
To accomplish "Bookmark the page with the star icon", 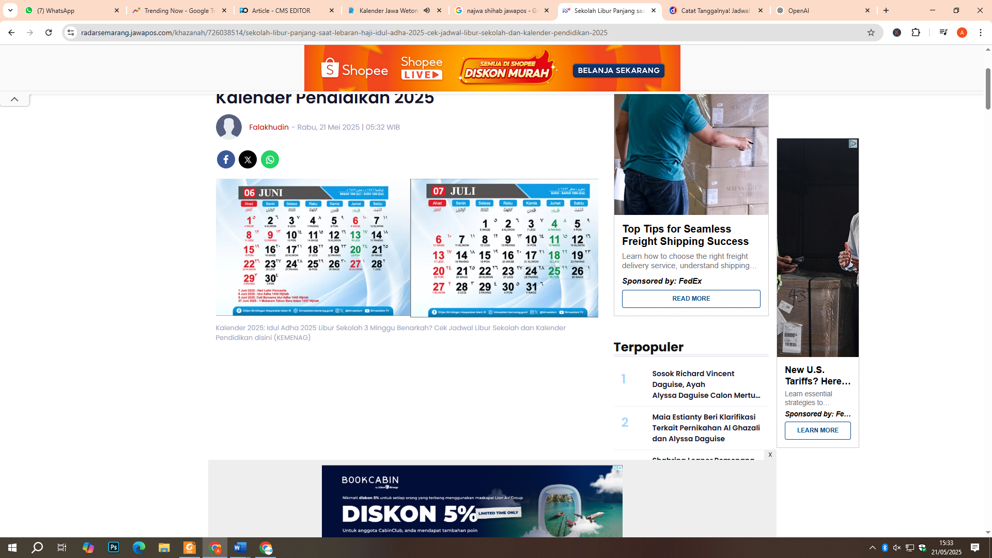I will pos(872,33).
